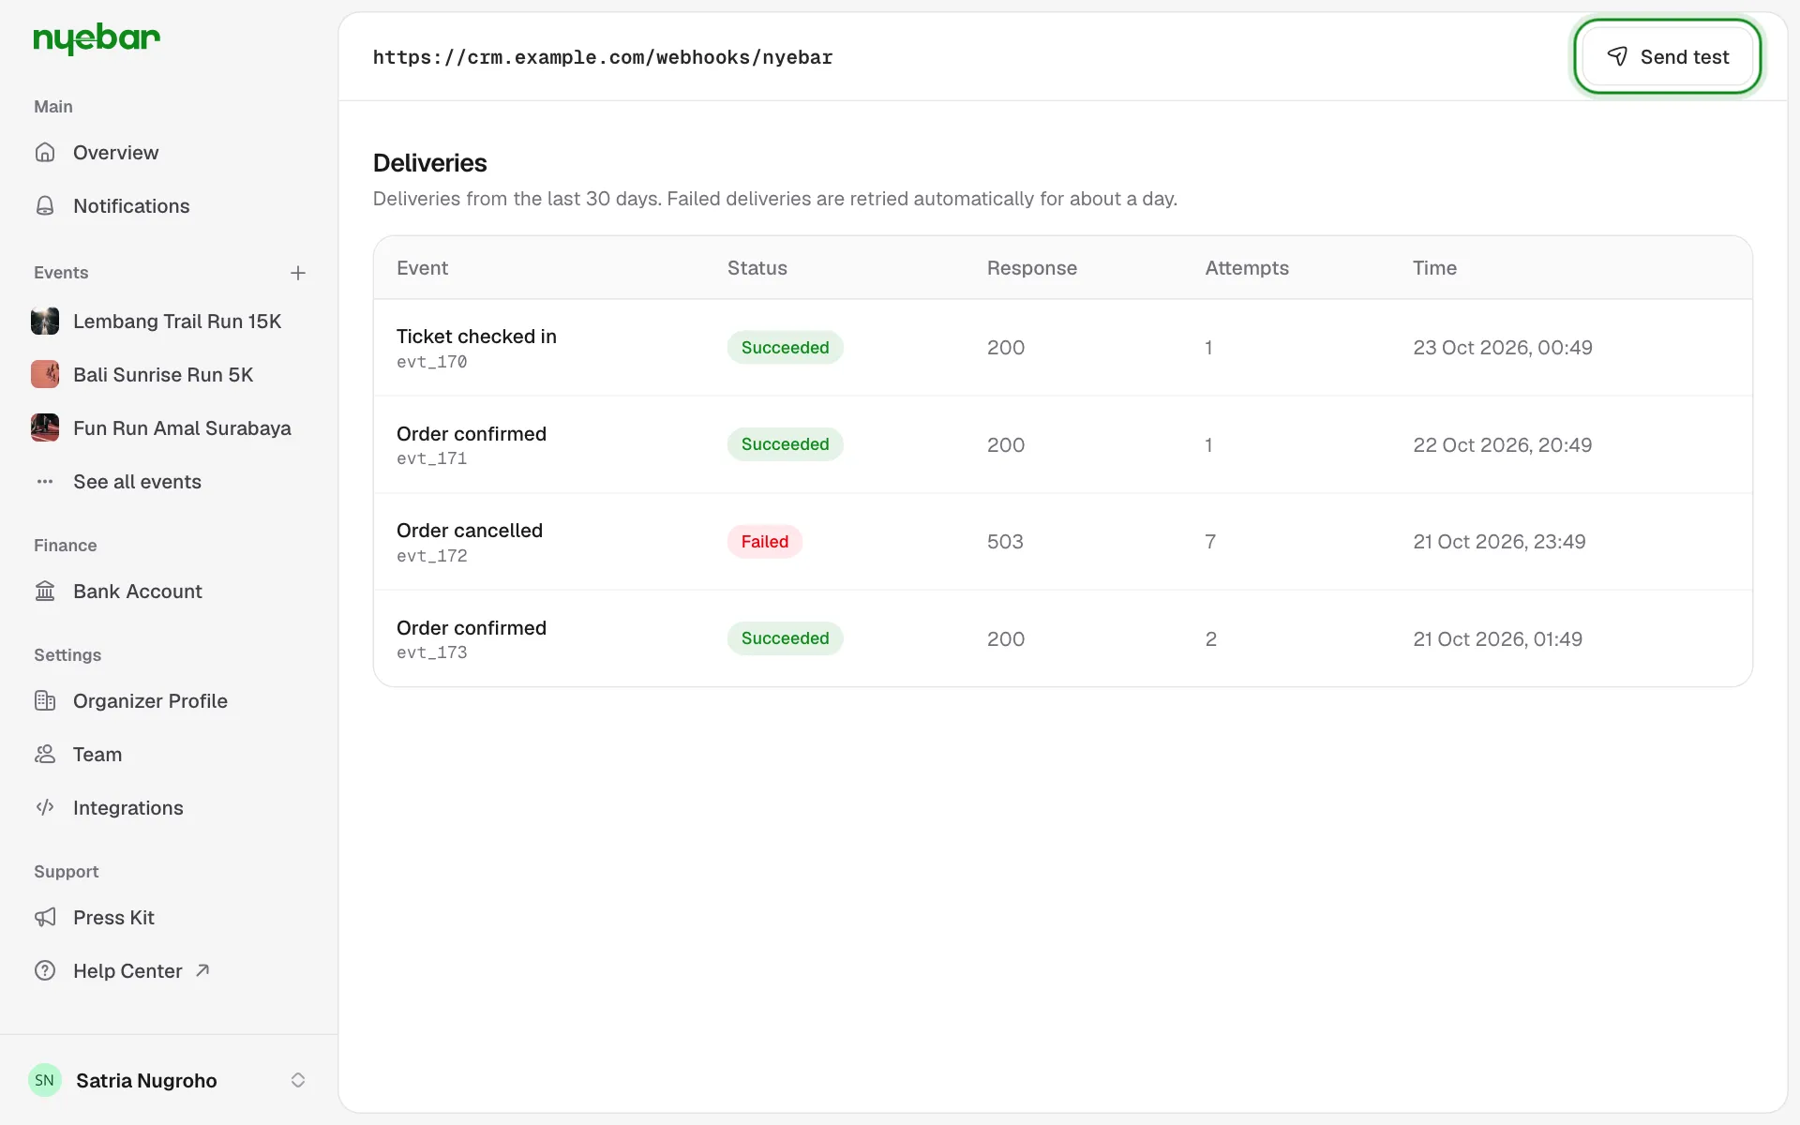This screenshot has width=1800, height=1125.
Task: Click the Fun Run Amal Surabaya thumbnail
Action: click(45, 428)
